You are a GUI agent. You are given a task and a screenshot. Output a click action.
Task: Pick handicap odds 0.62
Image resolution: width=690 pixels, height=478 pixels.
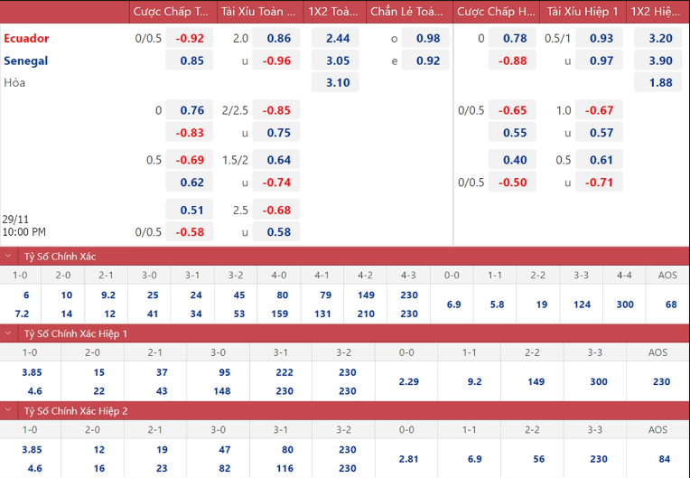pos(190,183)
